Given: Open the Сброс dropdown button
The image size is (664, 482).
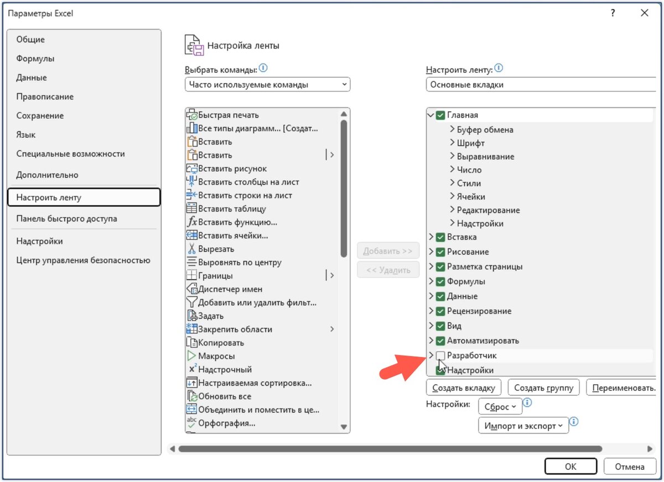Looking at the screenshot, I should (x=500, y=407).
